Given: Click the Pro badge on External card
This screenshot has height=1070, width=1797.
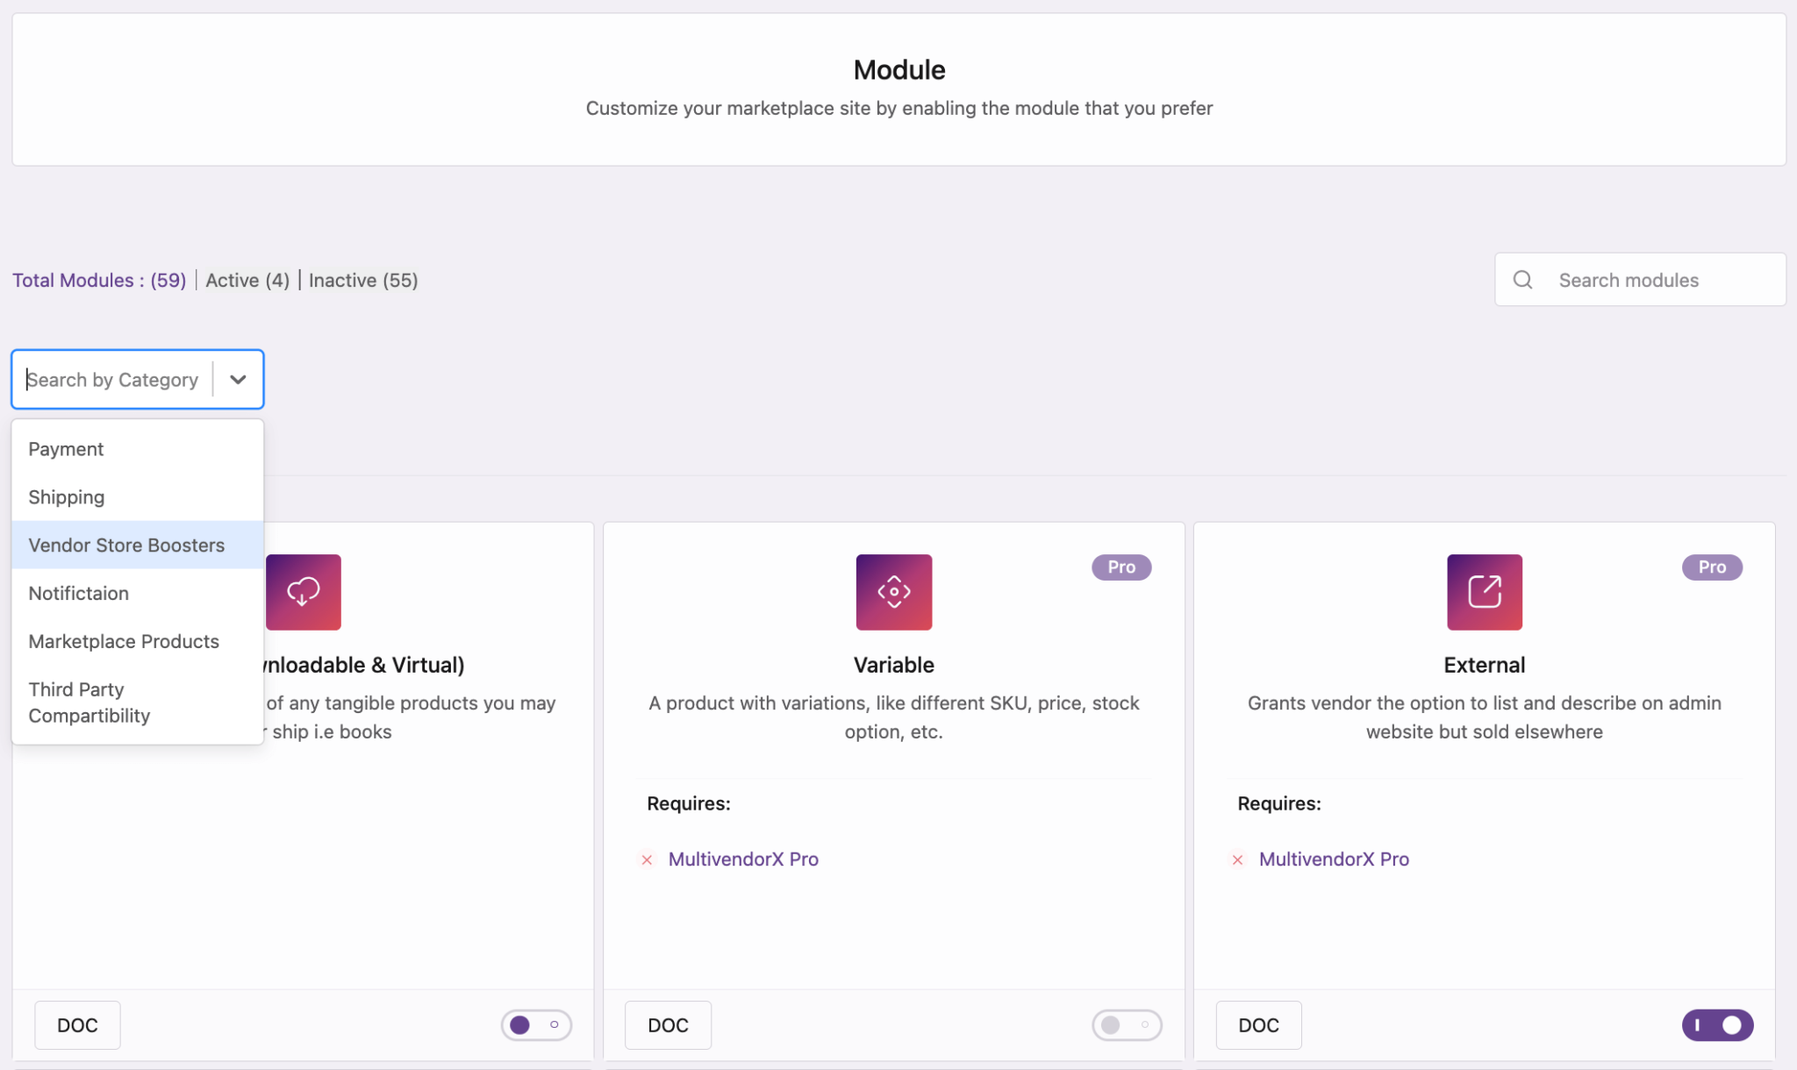Looking at the screenshot, I should tap(1711, 567).
